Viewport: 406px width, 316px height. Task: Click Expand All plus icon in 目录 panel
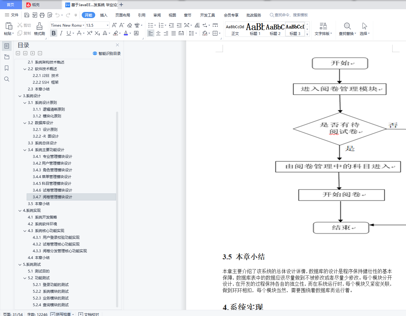point(32,53)
